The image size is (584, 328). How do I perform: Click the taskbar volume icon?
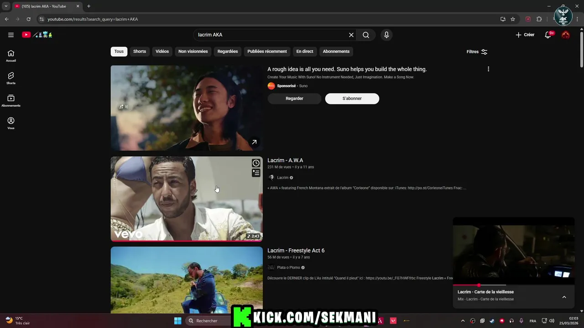(552, 321)
